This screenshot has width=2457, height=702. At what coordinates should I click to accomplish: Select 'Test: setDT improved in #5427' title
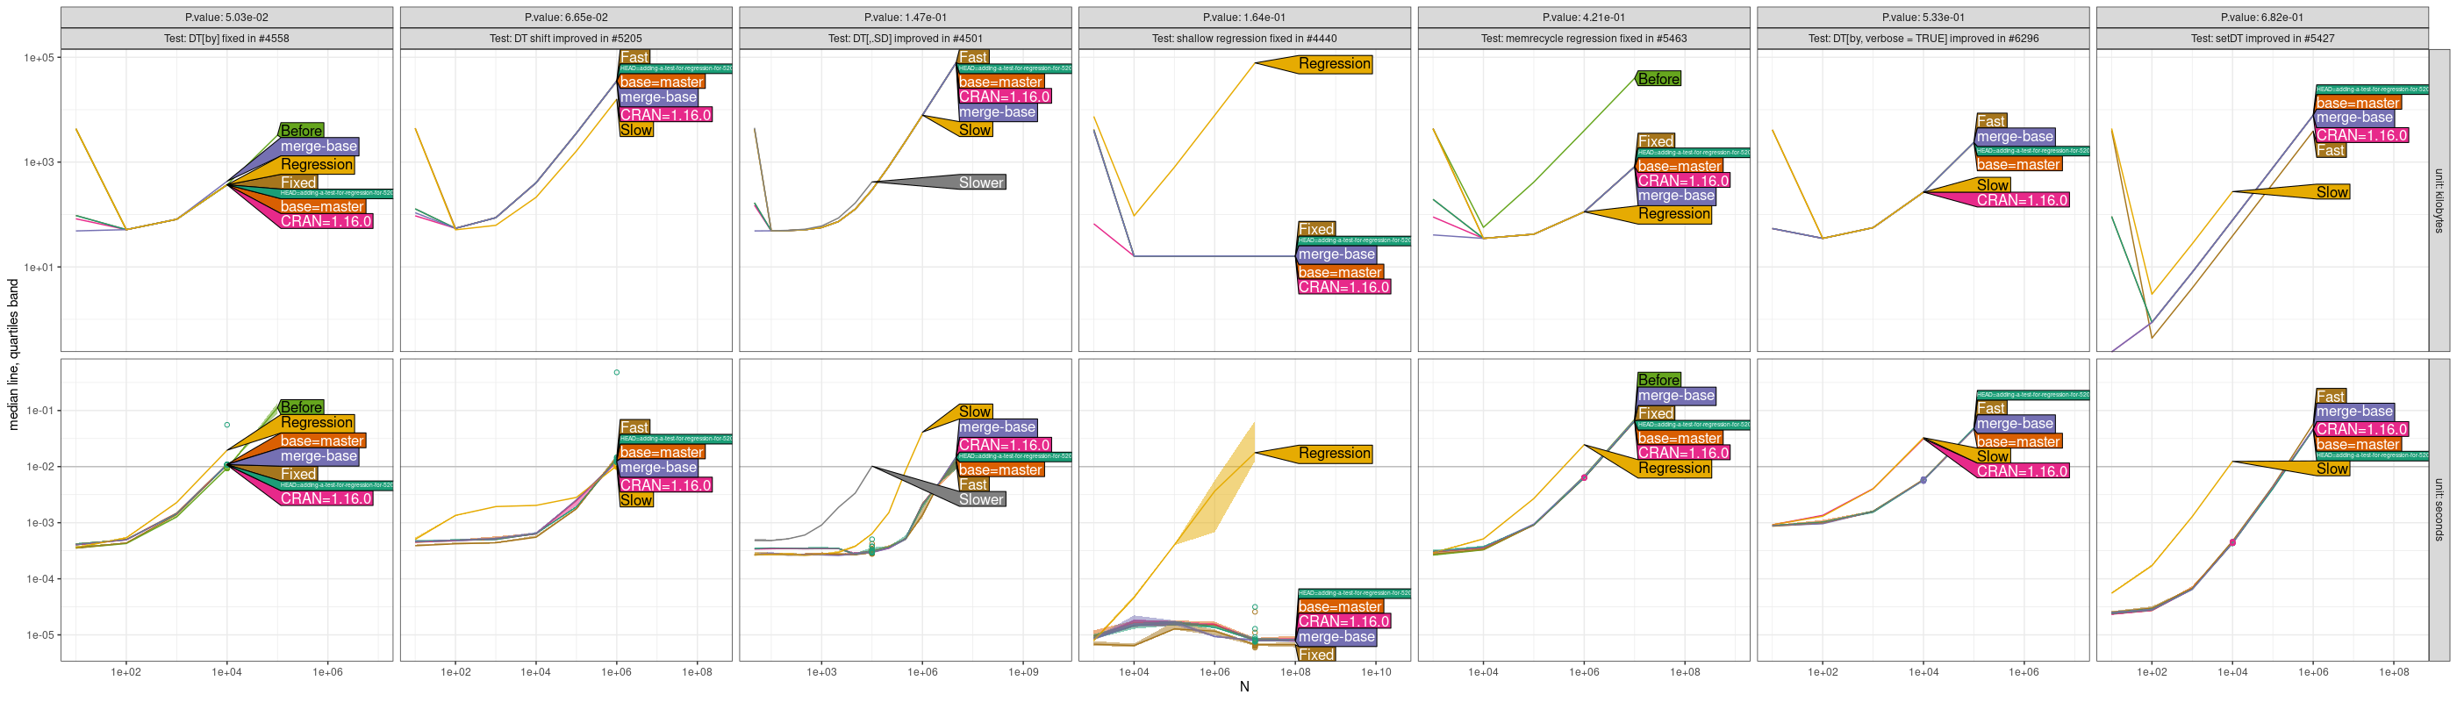(x=2262, y=38)
